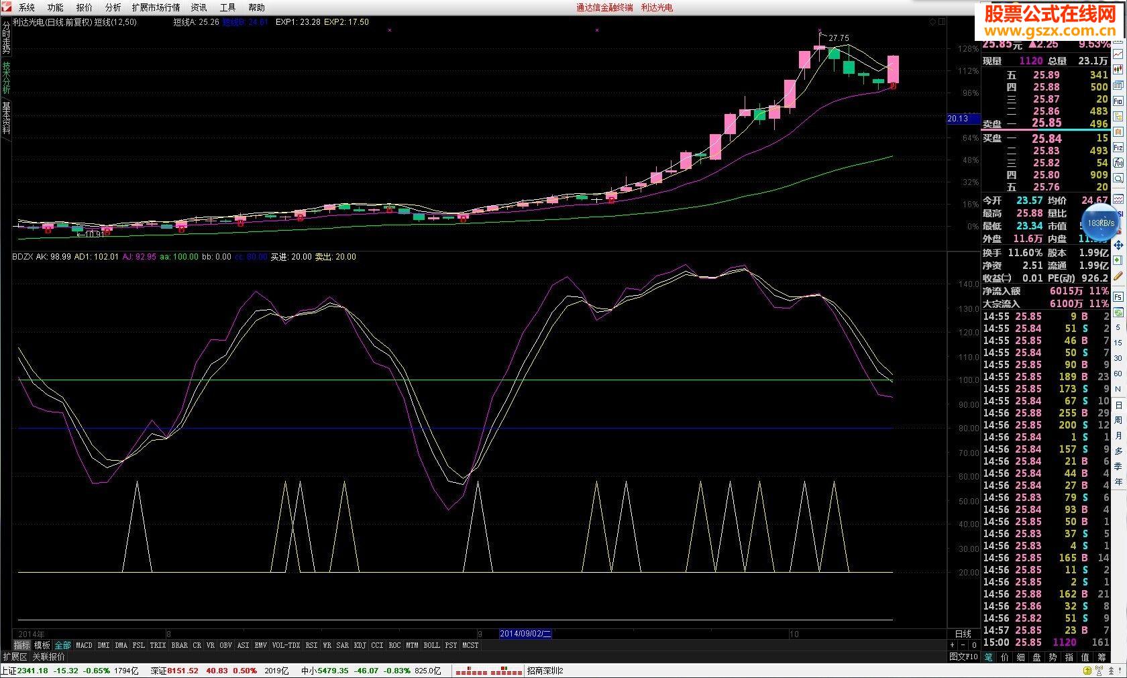
Task: Select the KDJ indicator
Action: (x=360, y=645)
